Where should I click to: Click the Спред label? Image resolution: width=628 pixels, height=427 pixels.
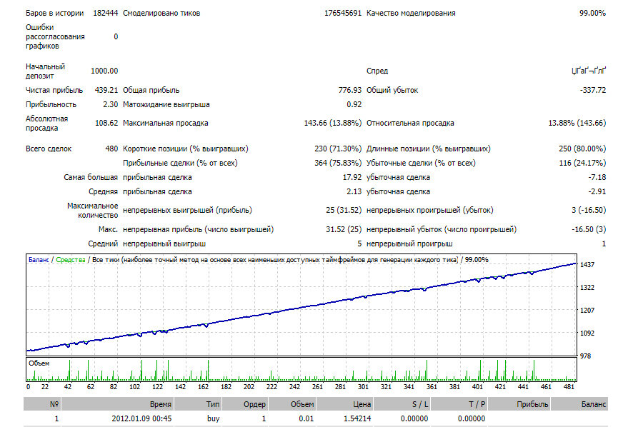(x=377, y=71)
